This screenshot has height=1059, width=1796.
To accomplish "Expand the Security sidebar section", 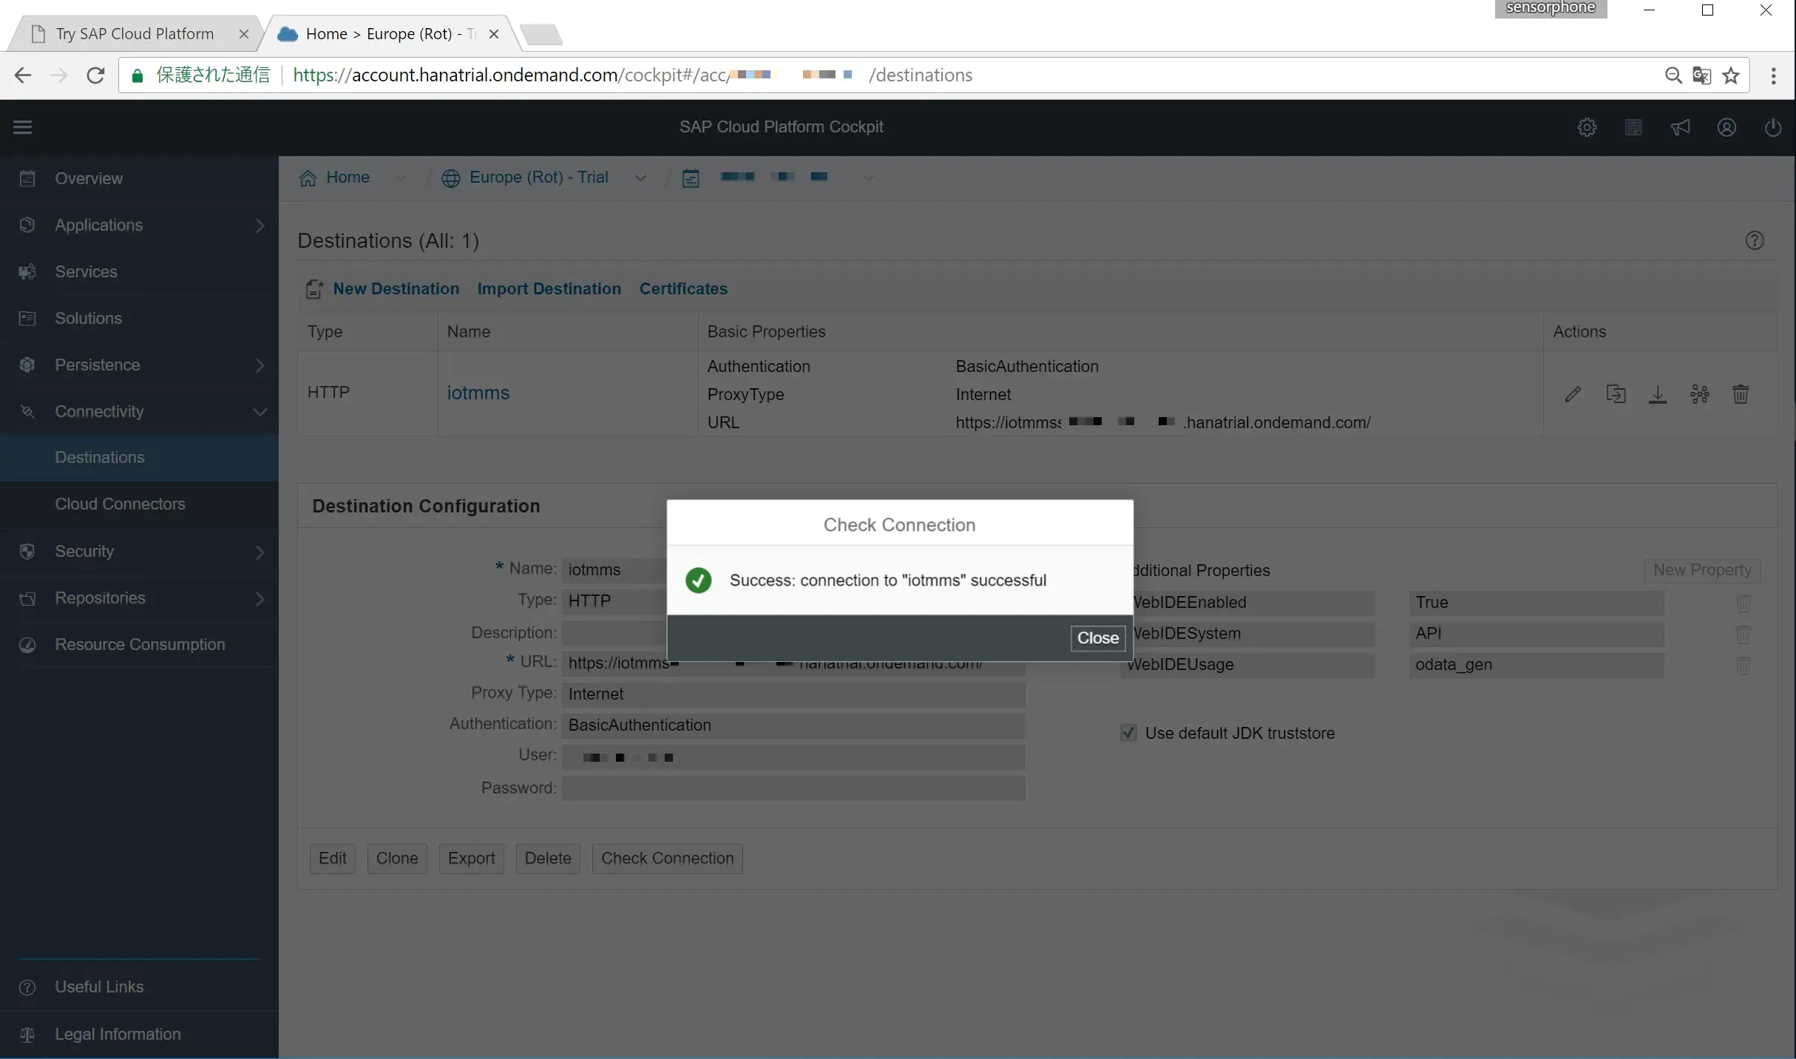I will 260,552.
